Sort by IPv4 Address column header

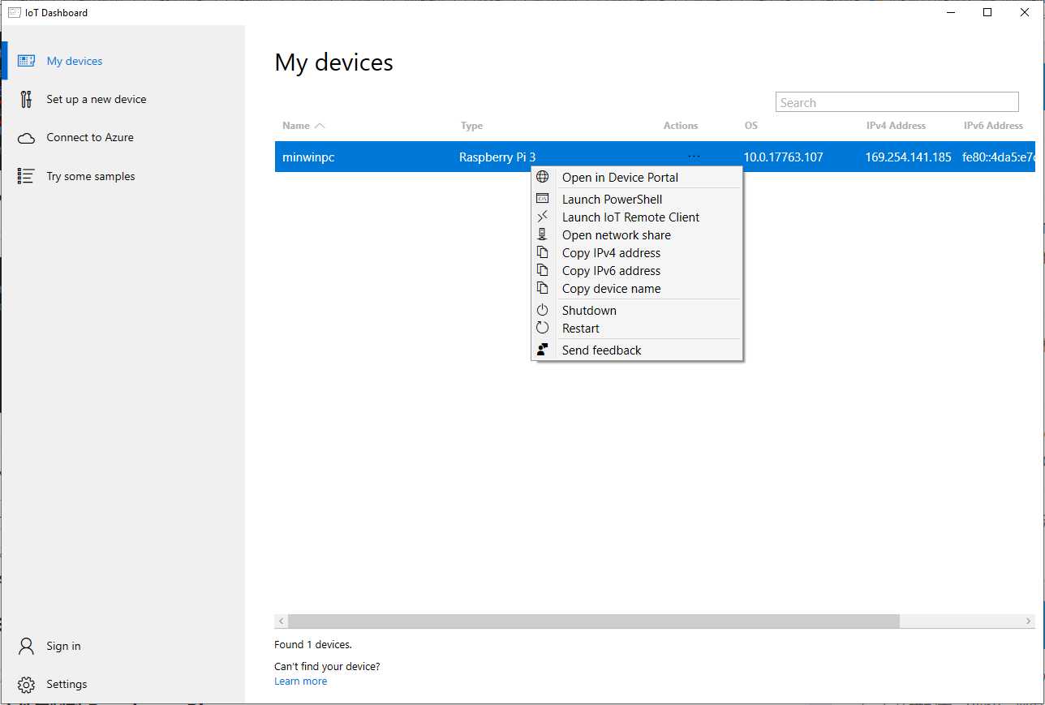click(896, 126)
